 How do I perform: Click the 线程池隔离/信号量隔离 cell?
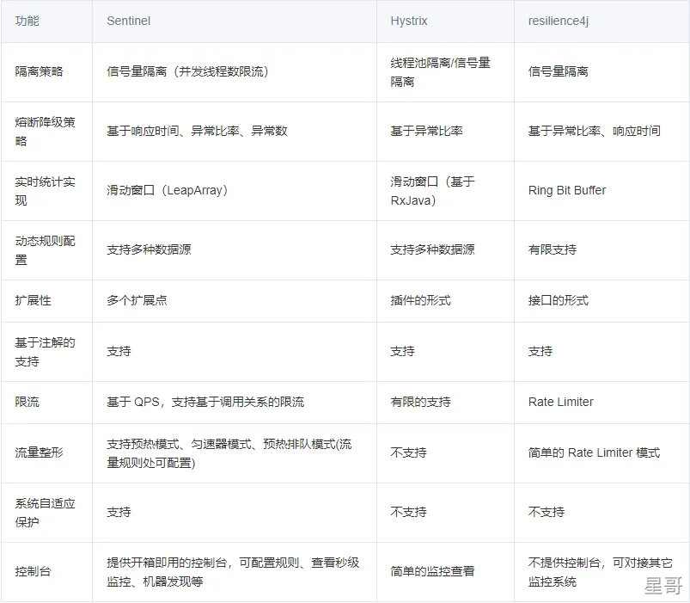(440, 72)
